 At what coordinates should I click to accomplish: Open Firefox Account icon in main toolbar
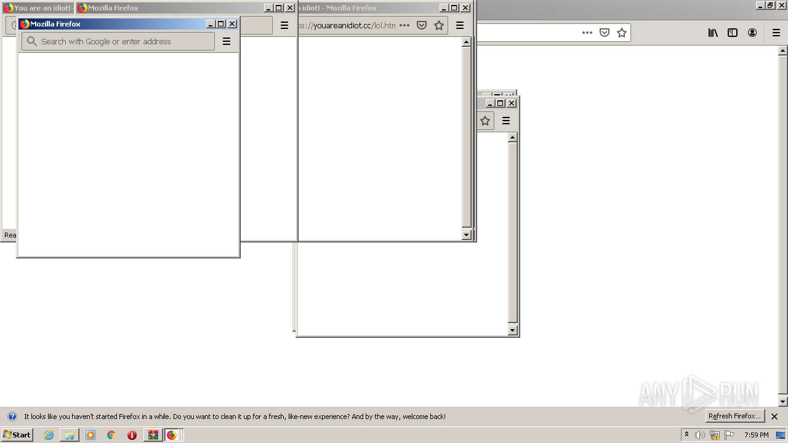click(752, 33)
